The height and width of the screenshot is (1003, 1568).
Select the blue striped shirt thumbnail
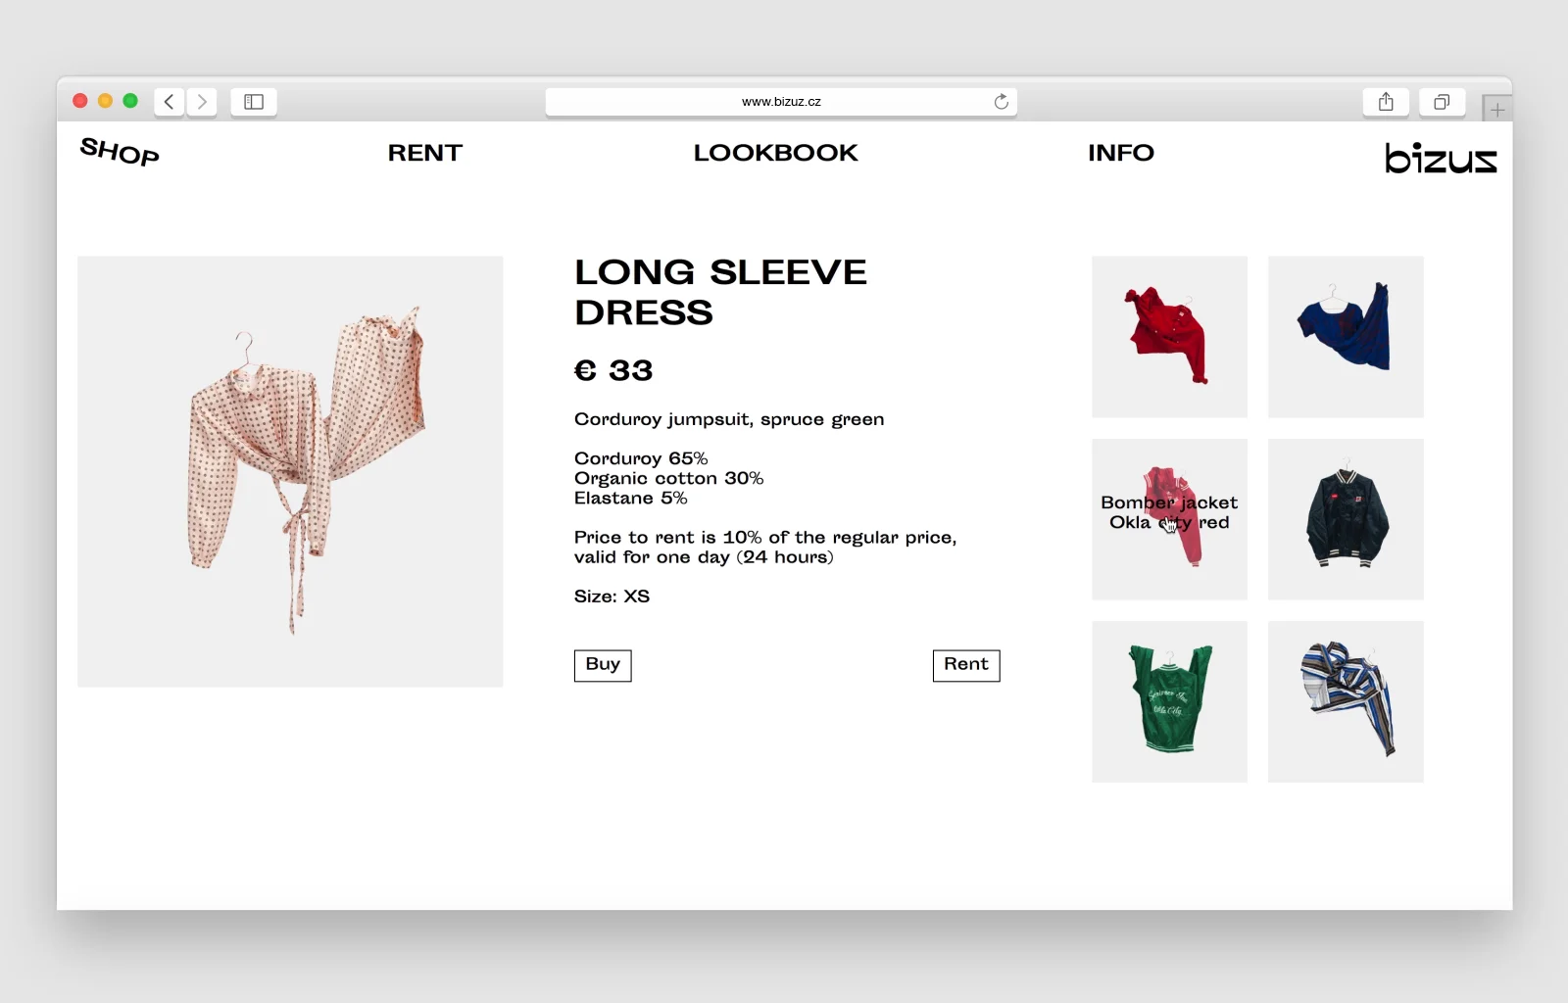pos(1346,701)
